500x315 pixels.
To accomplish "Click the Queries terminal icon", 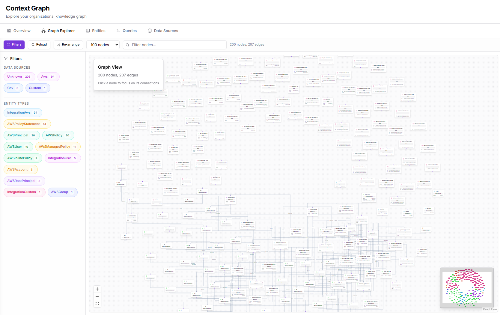I will (118, 31).
